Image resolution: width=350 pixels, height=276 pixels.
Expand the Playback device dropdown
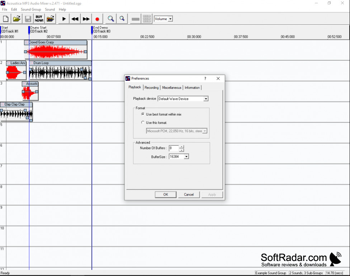click(206, 99)
